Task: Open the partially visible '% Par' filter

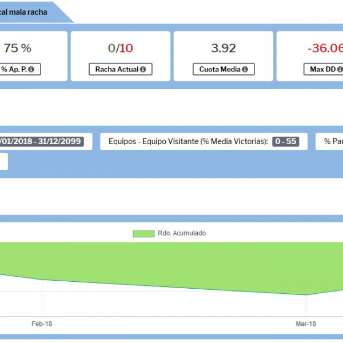Action: point(332,141)
